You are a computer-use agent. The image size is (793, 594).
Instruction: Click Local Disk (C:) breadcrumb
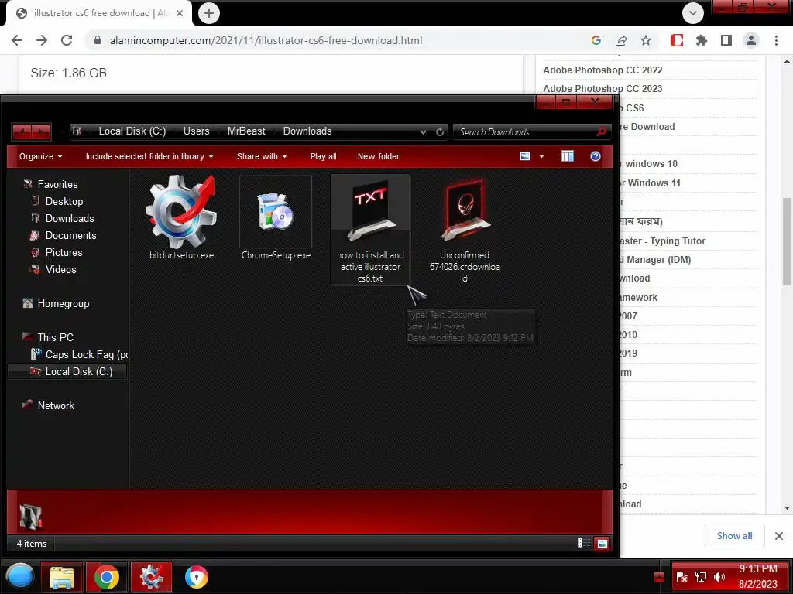pos(132,131)
